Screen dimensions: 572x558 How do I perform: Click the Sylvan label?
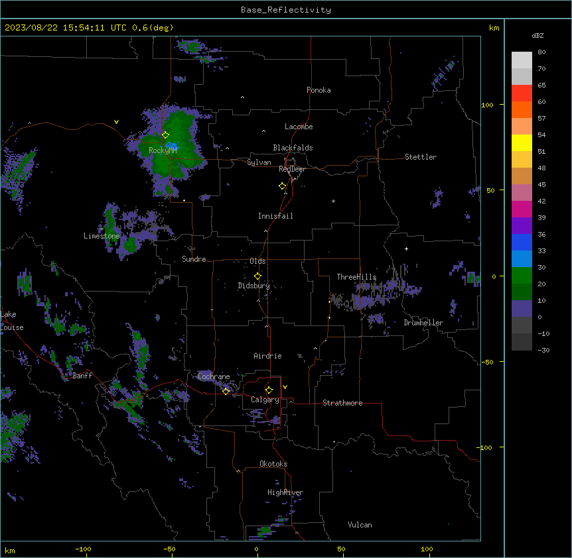click(259, 162)
